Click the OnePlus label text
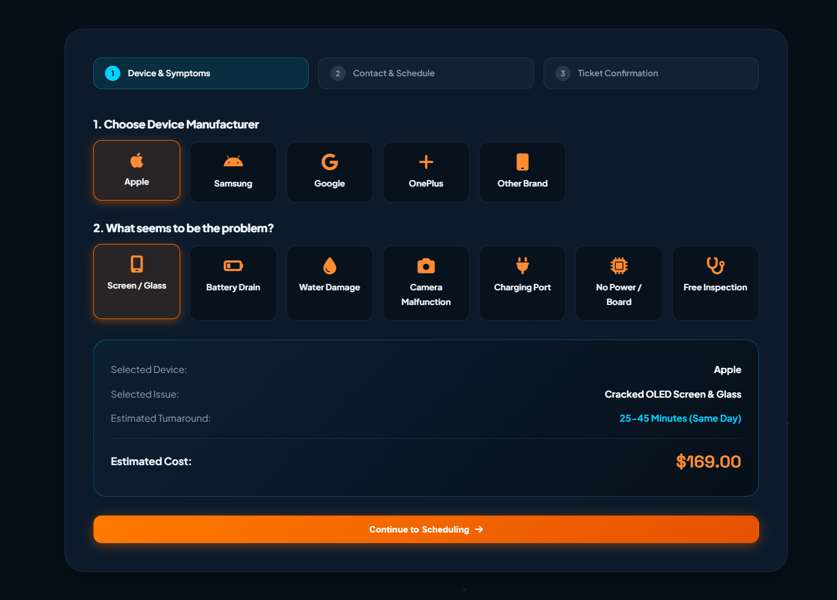Viewport: 837px width, 600px height. pos(426,184)
